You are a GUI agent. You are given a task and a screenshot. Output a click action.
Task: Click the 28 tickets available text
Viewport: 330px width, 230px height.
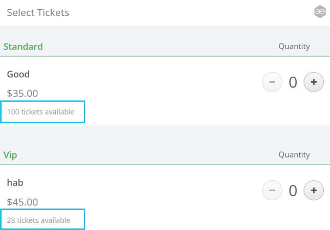[39, 220]
